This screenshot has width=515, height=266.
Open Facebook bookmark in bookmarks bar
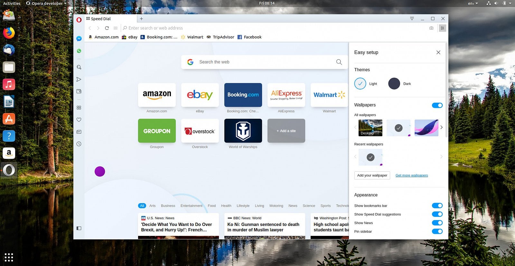click(x=249, y=37)
